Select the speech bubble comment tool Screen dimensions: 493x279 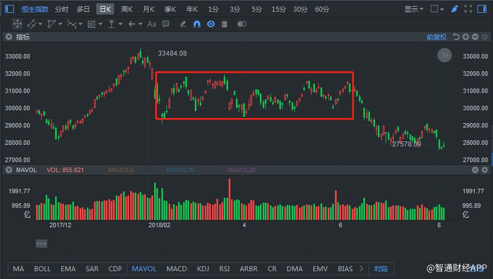point(166,24)
